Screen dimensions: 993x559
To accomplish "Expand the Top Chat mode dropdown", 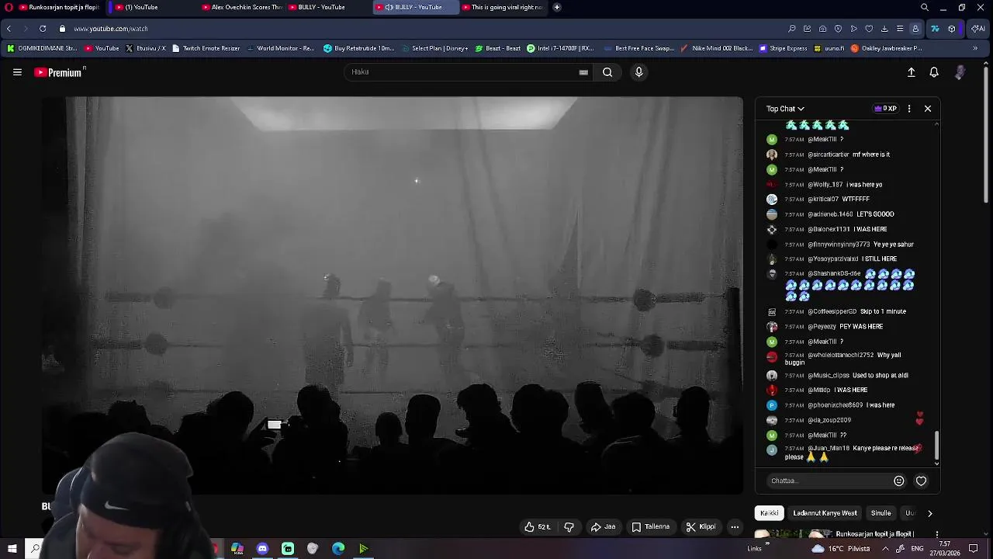I will point(785,109).
